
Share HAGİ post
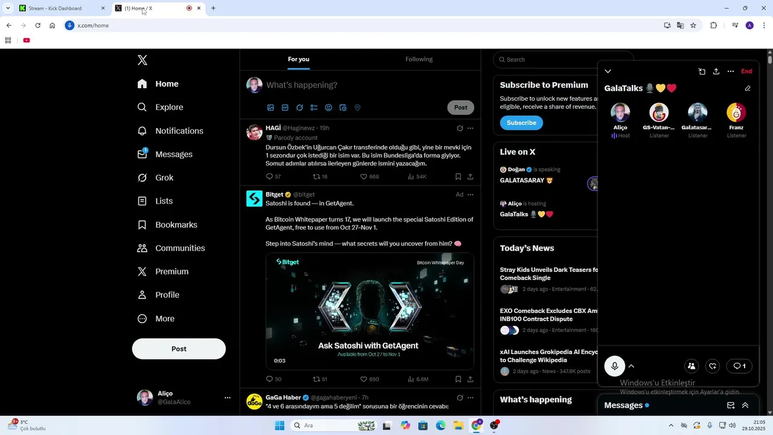(470, 176)
